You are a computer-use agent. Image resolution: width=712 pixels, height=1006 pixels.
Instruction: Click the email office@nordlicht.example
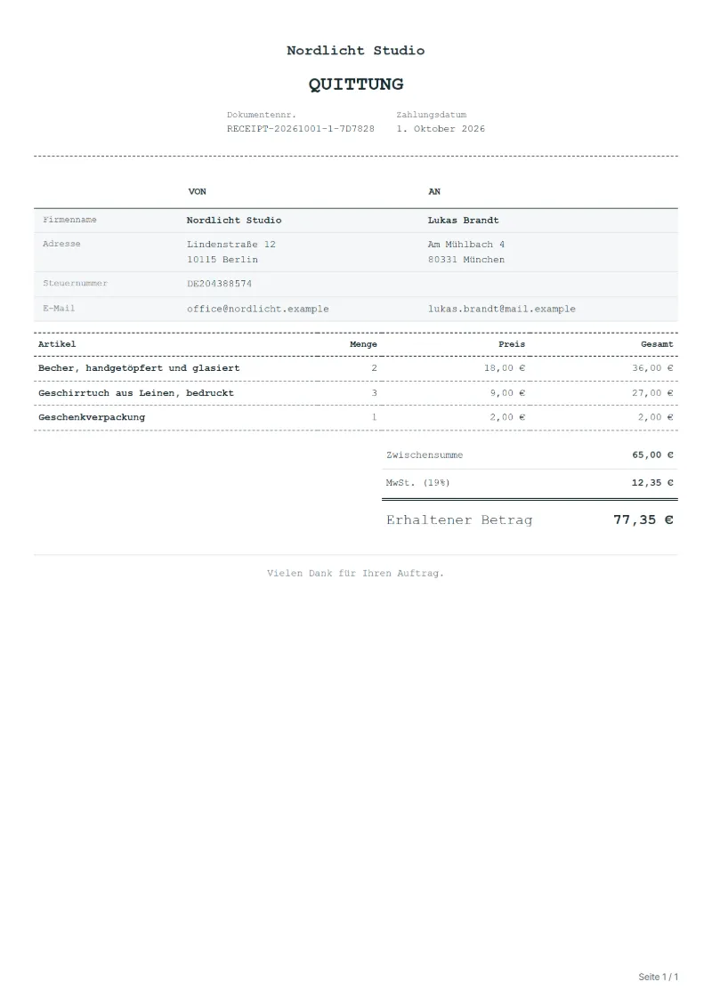[x=258, y=310]
